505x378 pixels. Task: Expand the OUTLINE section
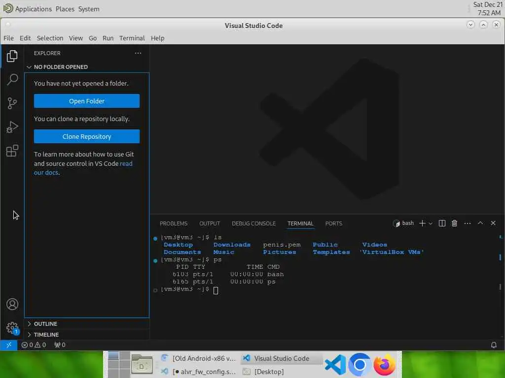click(45, 324)
